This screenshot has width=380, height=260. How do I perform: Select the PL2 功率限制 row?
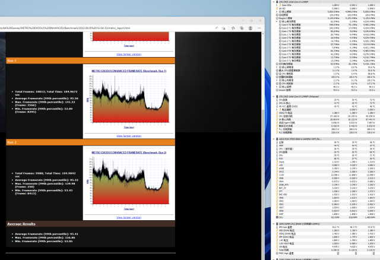tap(326, 132)
